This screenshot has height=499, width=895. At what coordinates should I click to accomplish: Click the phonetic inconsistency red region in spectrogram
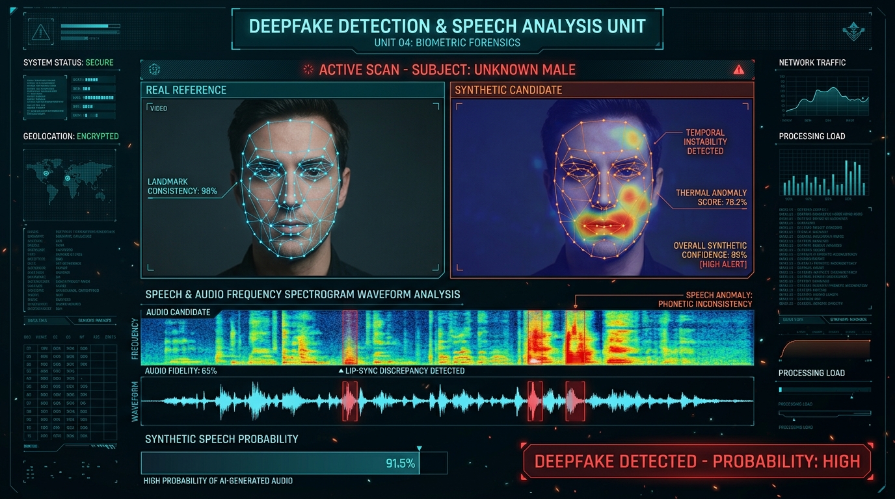pyautogui.click(x=575, y=337)
